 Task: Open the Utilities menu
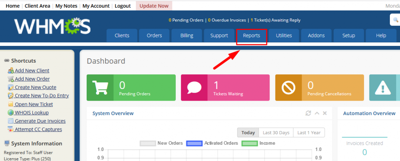pos(284,35)
